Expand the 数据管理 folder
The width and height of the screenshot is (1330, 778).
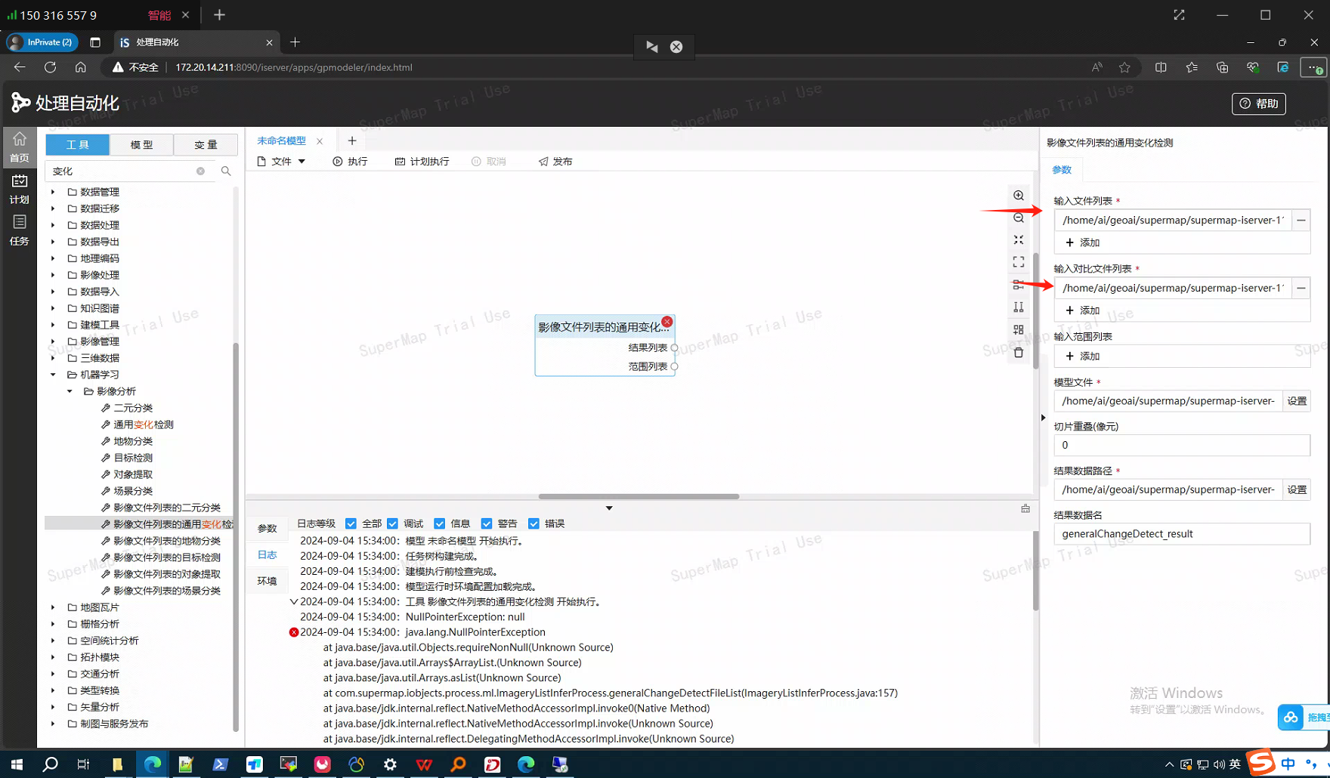(53, 192)
